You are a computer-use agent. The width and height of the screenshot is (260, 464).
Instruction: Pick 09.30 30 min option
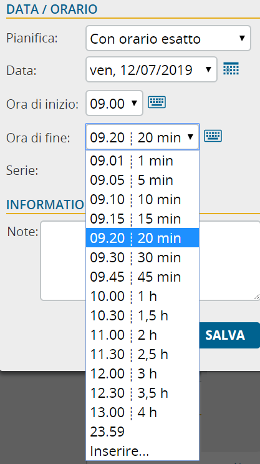click(142, 257)
